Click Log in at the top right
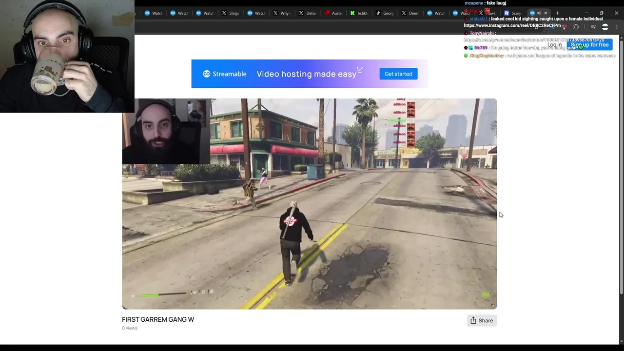 point(554,45)
